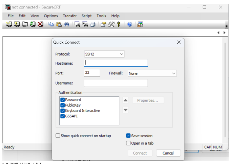Image resolution: width=230 pixels, height=164 pixels.
Task: Click the CAP status bar indicator
Action: 208,147
